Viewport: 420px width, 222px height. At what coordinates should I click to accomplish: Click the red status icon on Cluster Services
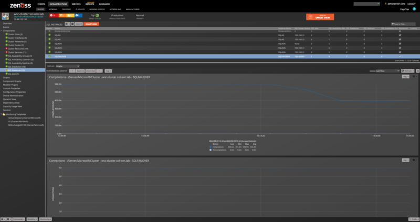[x=6, y=52]
